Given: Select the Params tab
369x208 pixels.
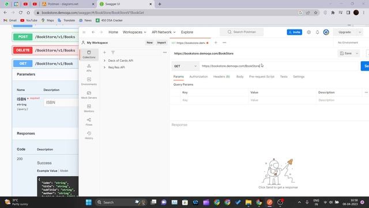Looking at the screenshot, I should click(x=178, y=77).
